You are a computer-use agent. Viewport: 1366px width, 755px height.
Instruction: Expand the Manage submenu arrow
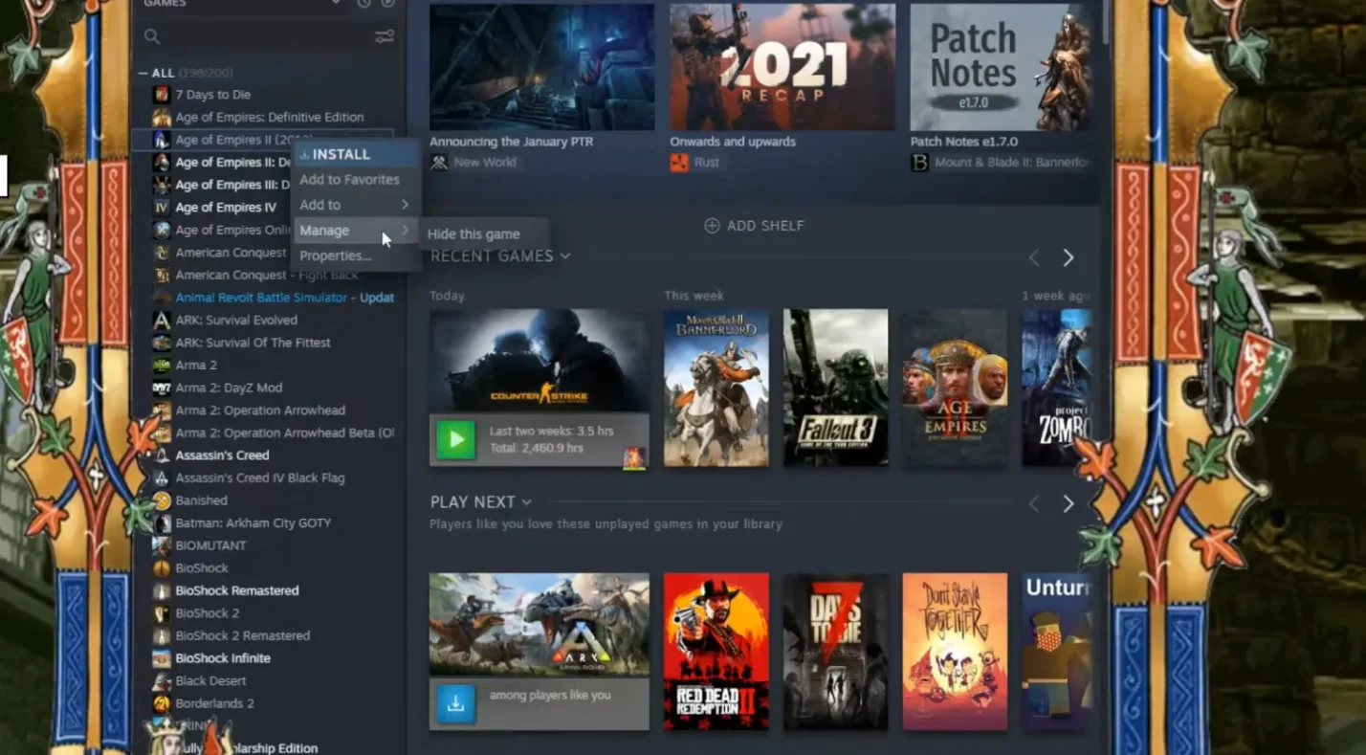(x=404, y=230)
